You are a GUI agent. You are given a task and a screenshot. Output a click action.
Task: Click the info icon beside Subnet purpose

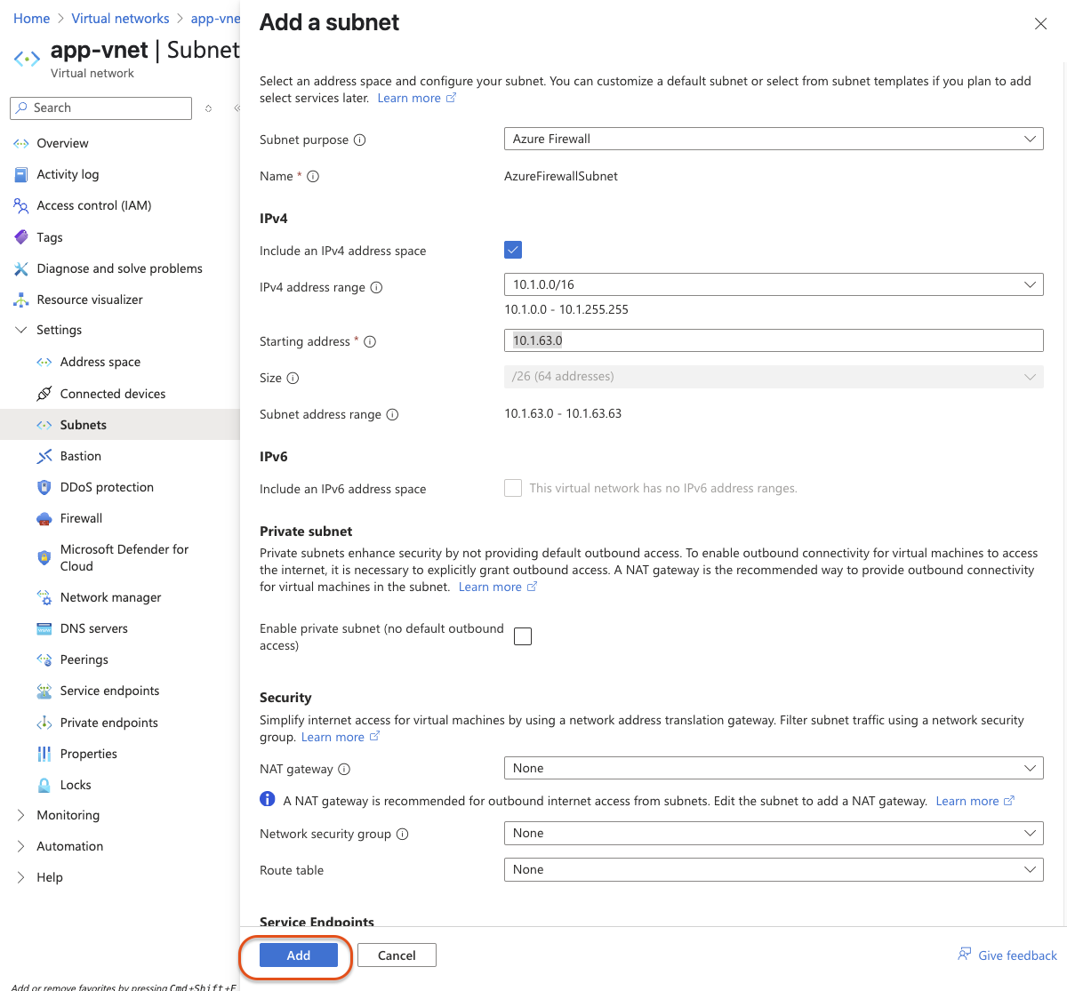360,140
